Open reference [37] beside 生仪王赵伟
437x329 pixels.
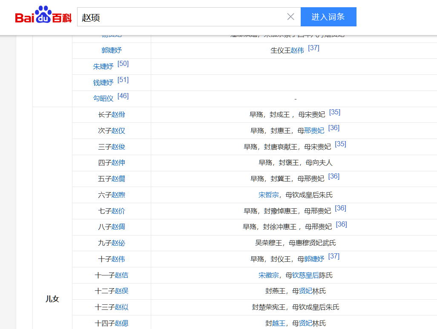coord(313,48)
